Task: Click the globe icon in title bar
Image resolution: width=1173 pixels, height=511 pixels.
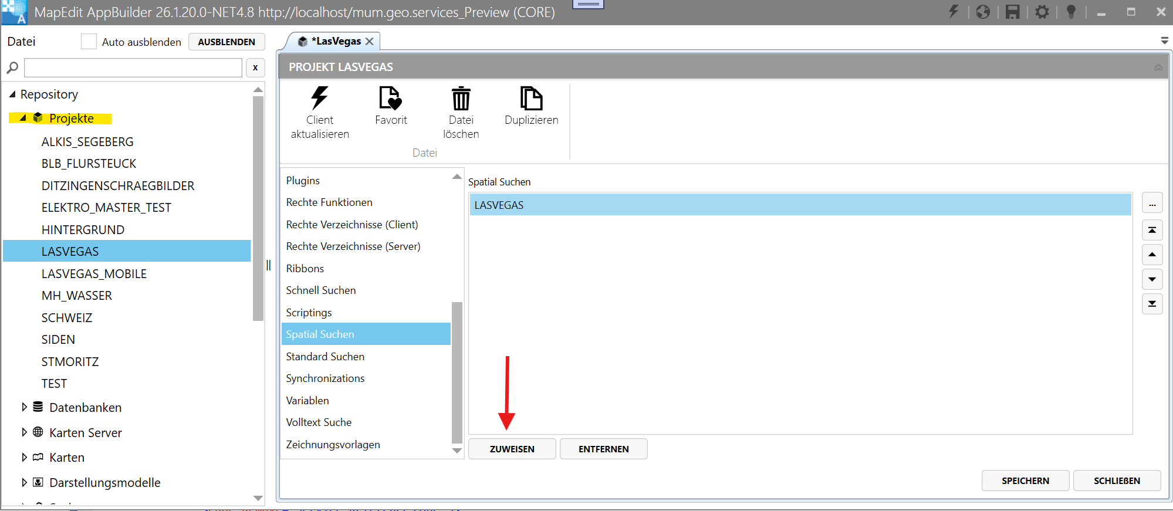Action: (x=983, y=12)
